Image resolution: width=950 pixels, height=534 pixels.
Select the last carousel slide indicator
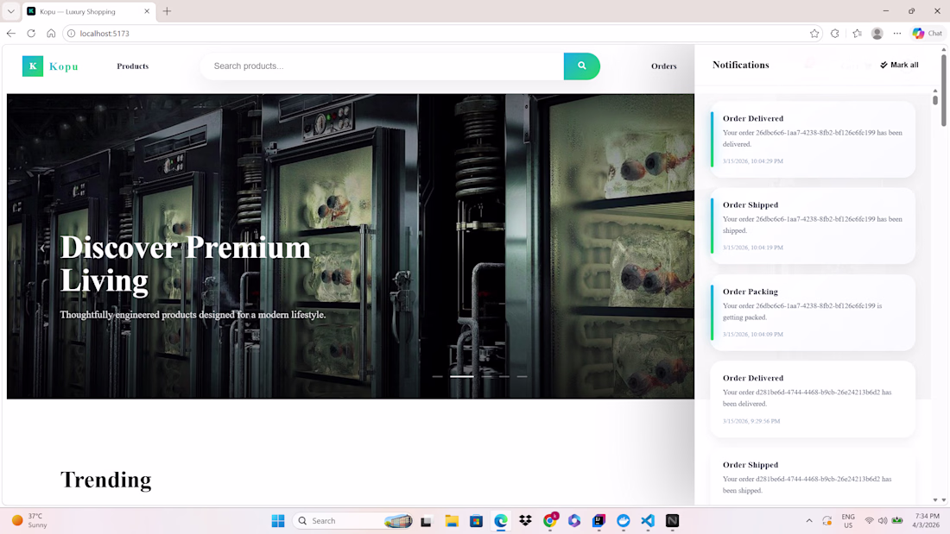(522, 377)
